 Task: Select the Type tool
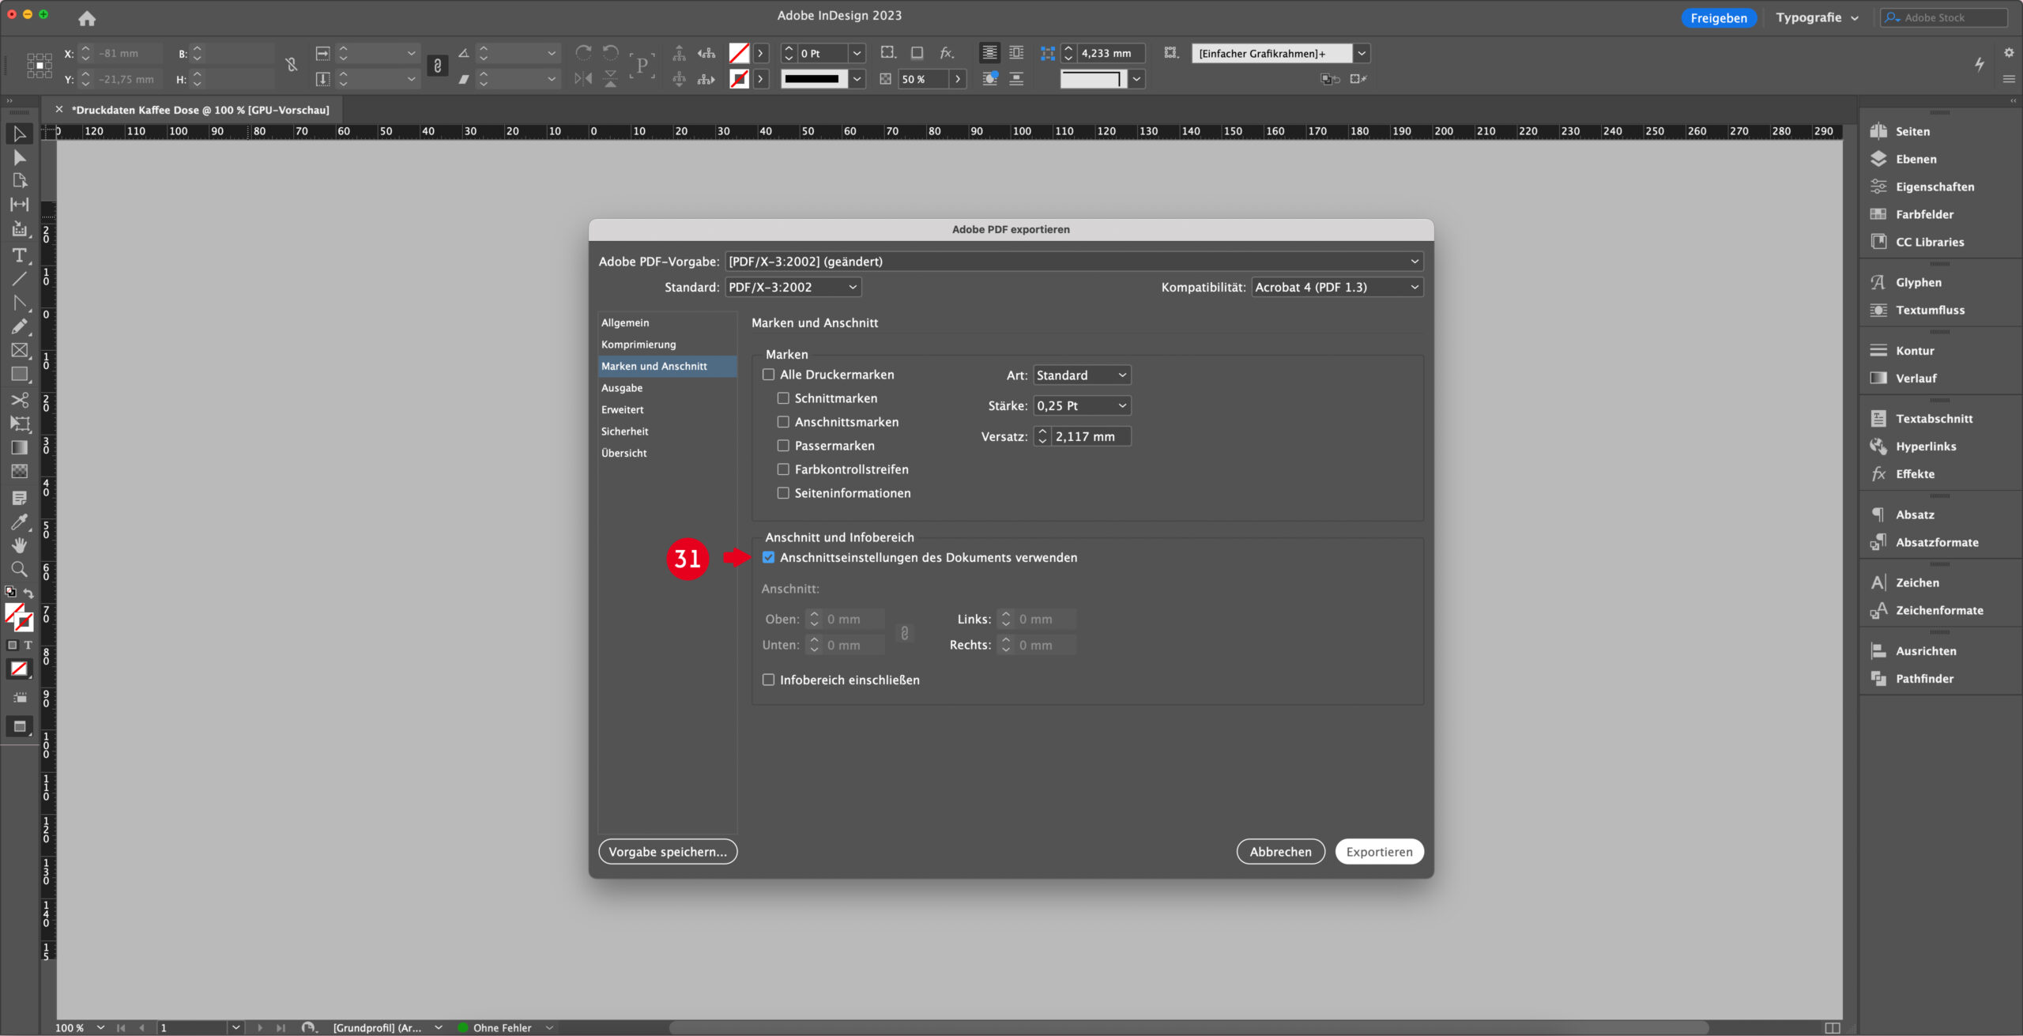tap(20, 254)
